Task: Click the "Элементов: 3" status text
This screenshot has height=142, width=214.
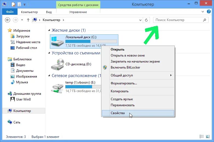Action: [16, 137]
